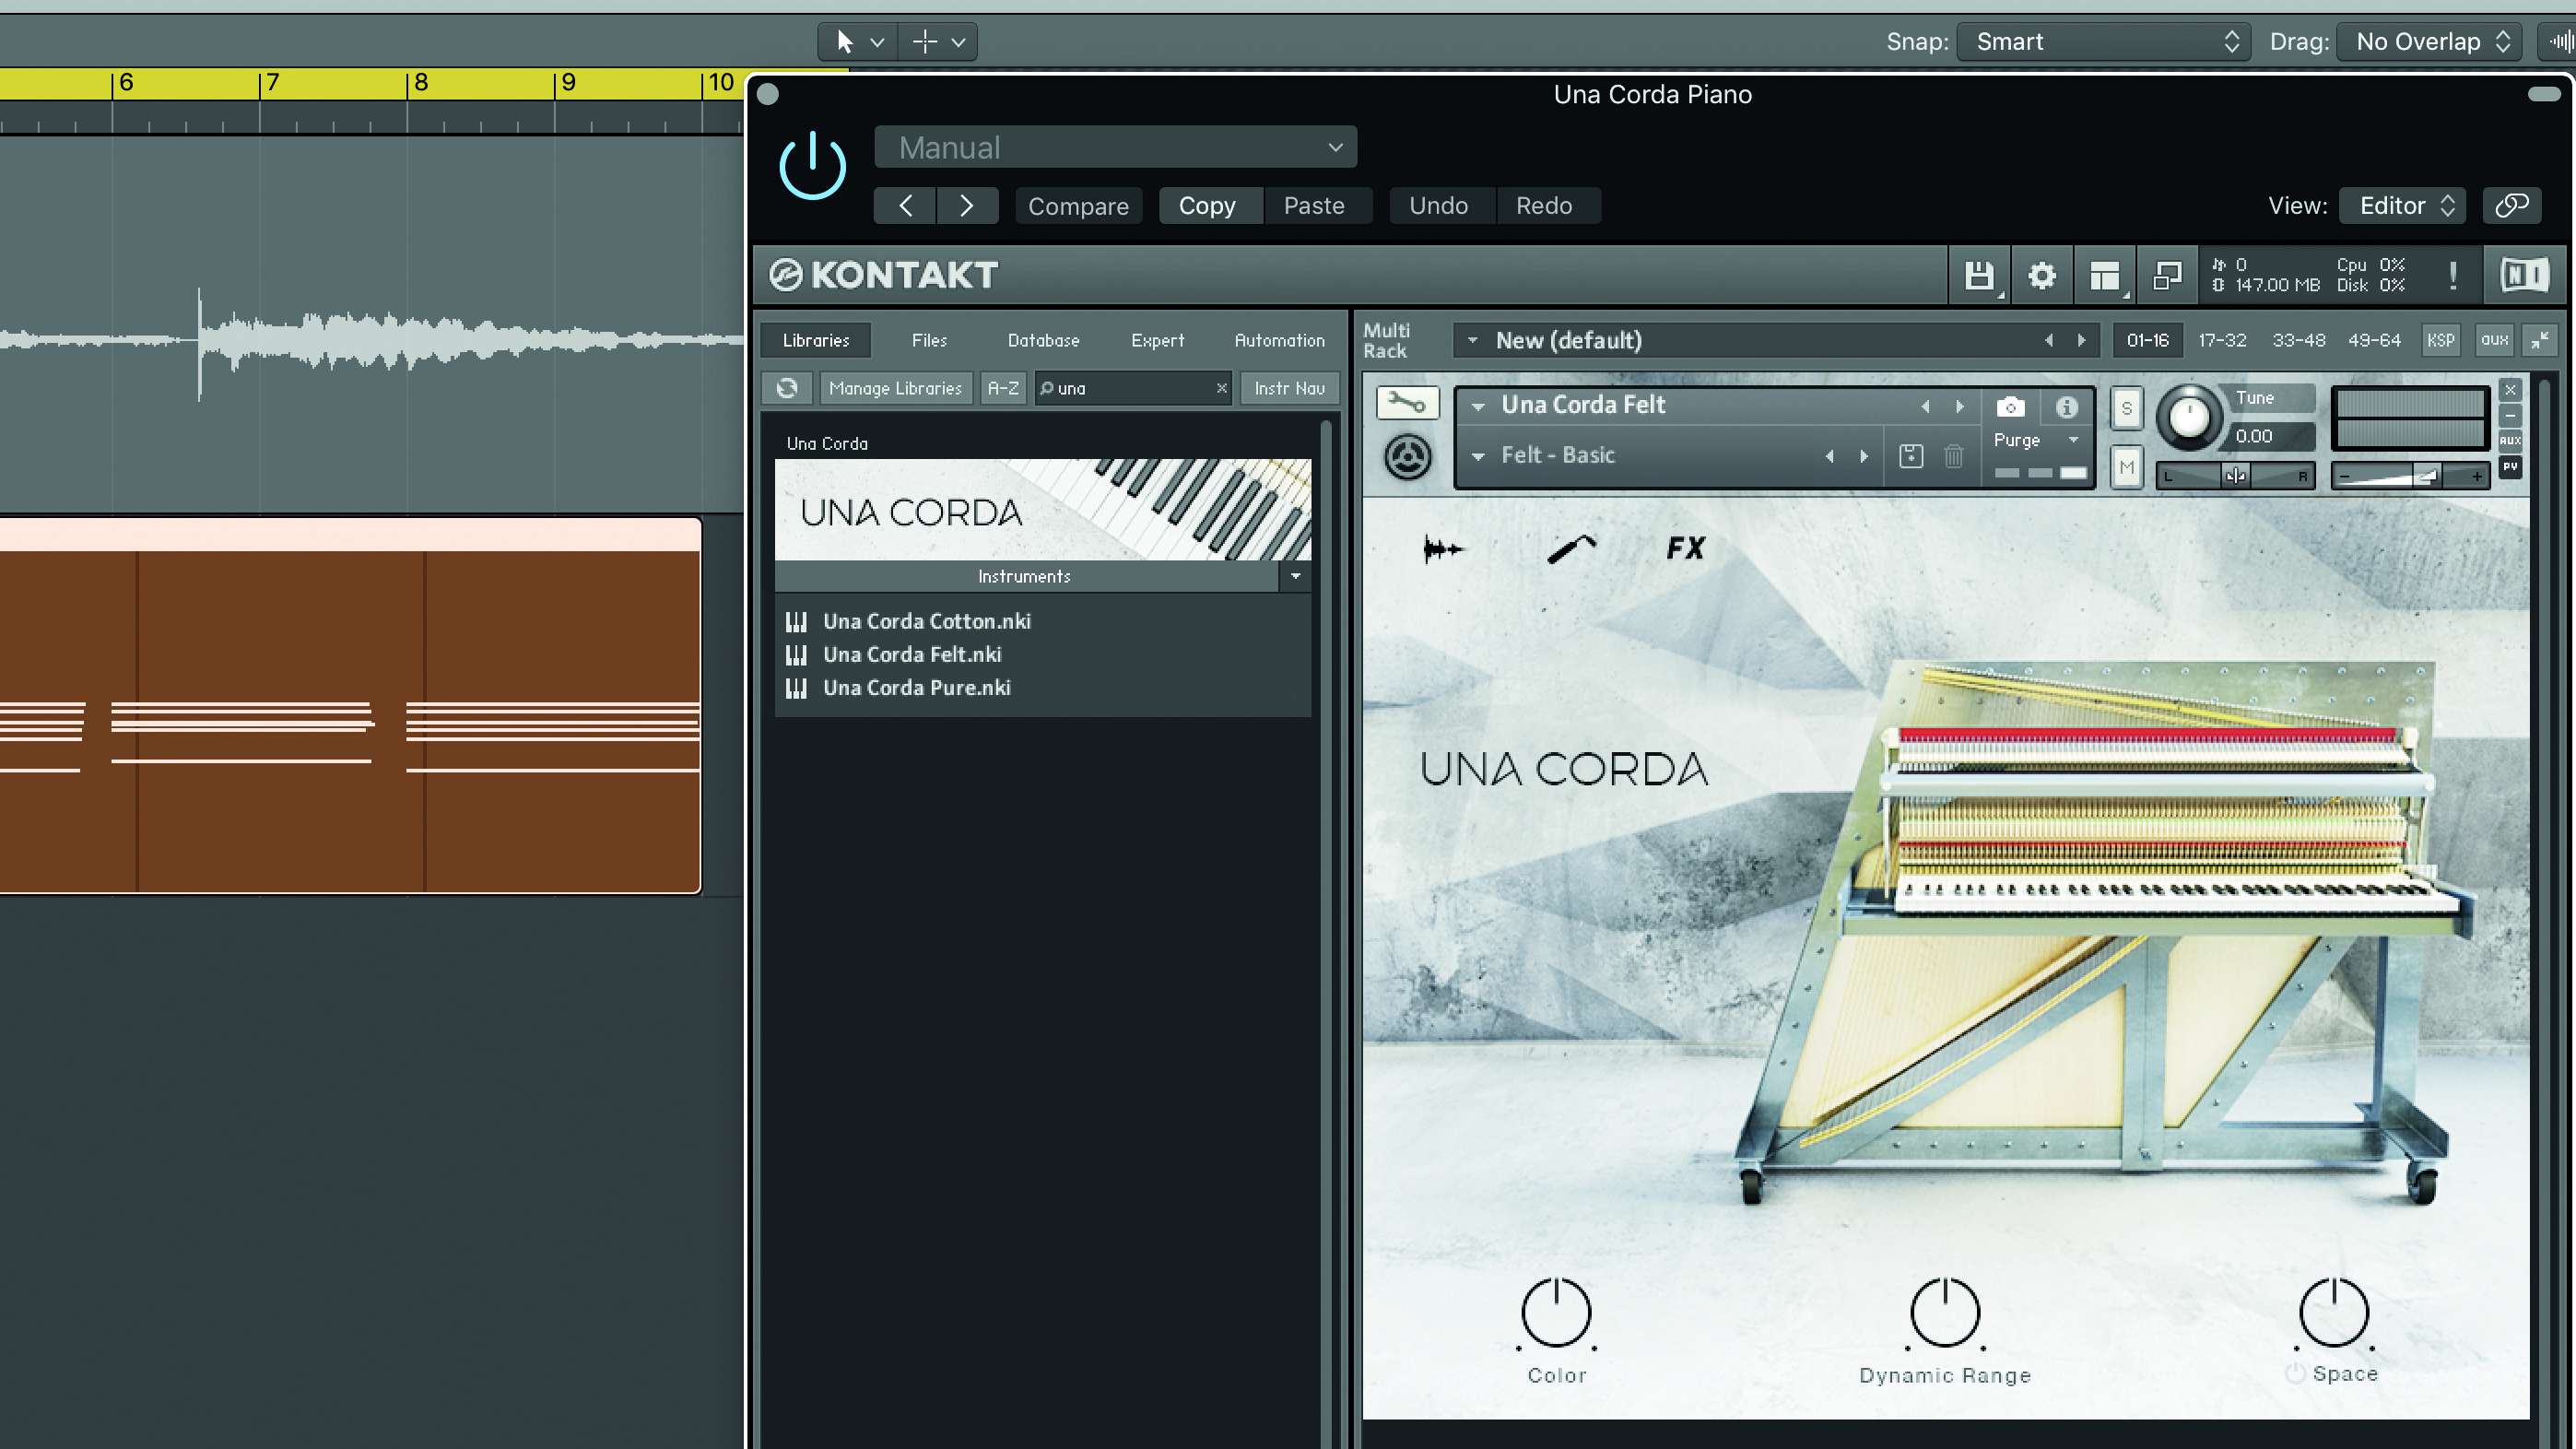Screen dimensions: 2576x1449
Task: Open the New (default) multi dropdown
Action: point(1472,340)
